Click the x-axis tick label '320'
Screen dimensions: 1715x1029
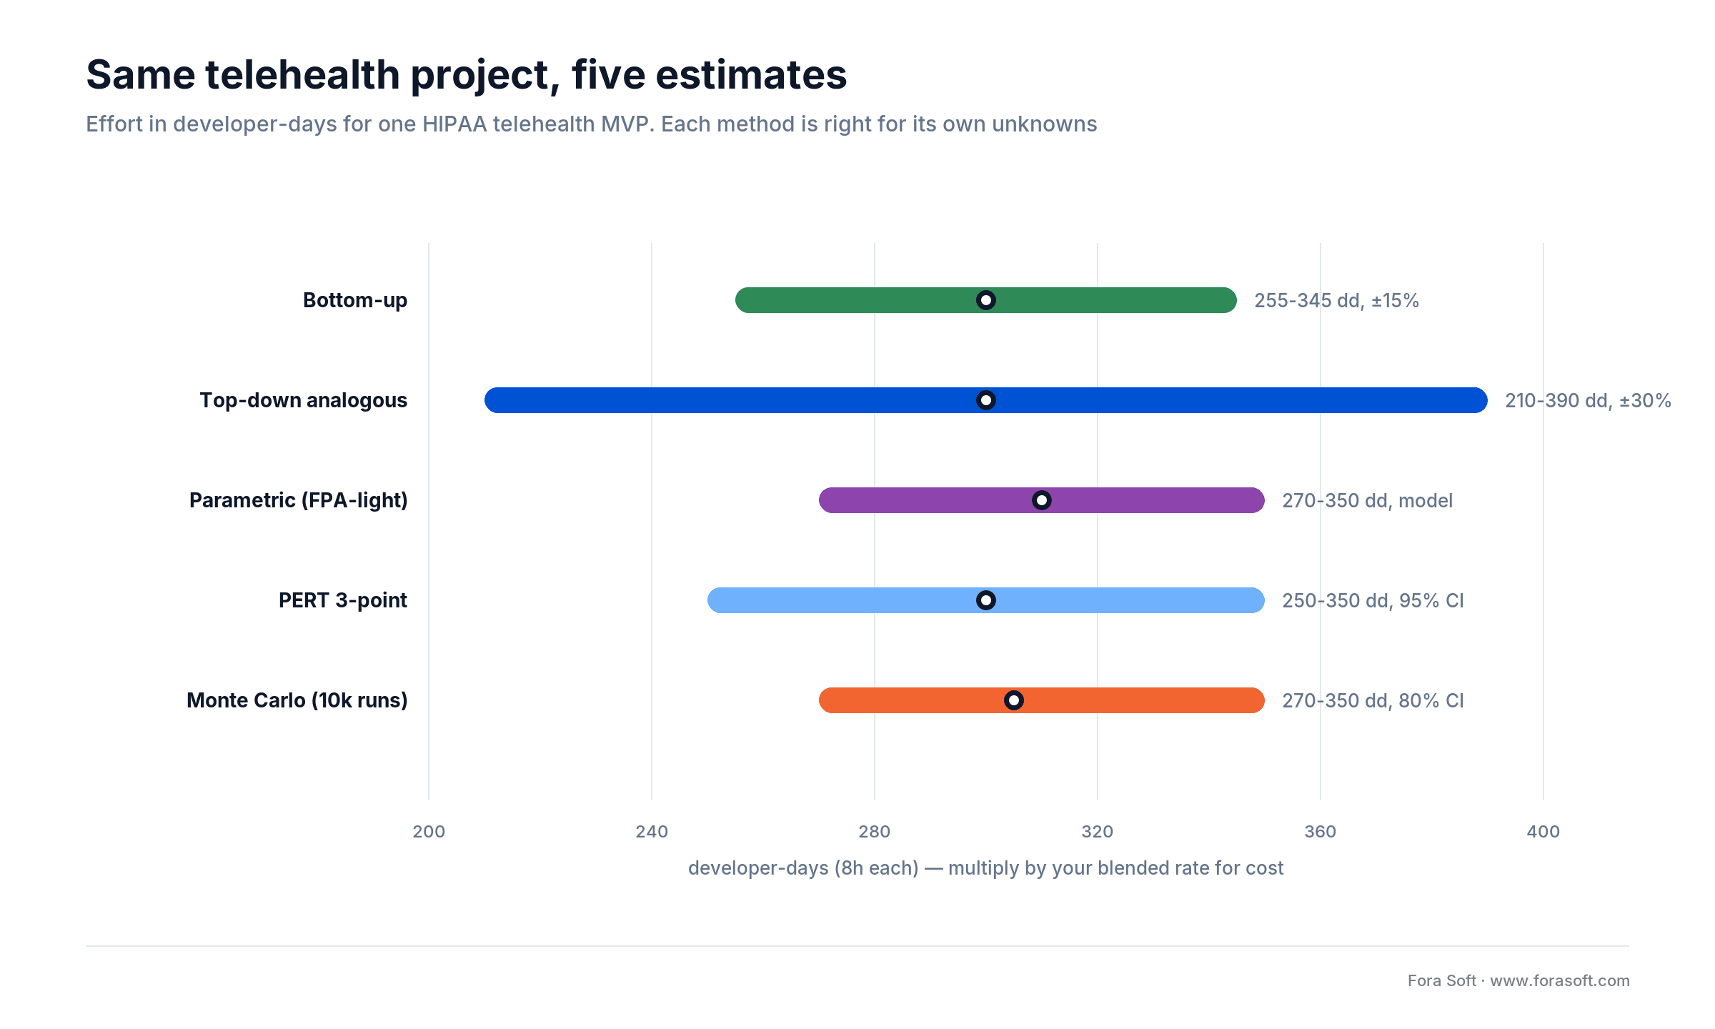tap(1098, 832)
